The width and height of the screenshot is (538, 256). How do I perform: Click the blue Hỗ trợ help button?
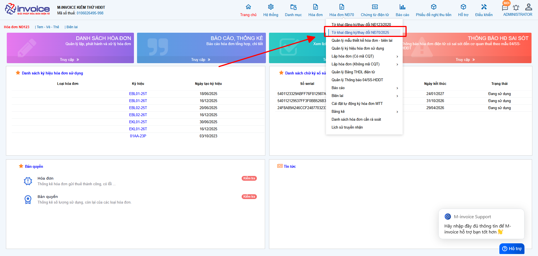512,249
